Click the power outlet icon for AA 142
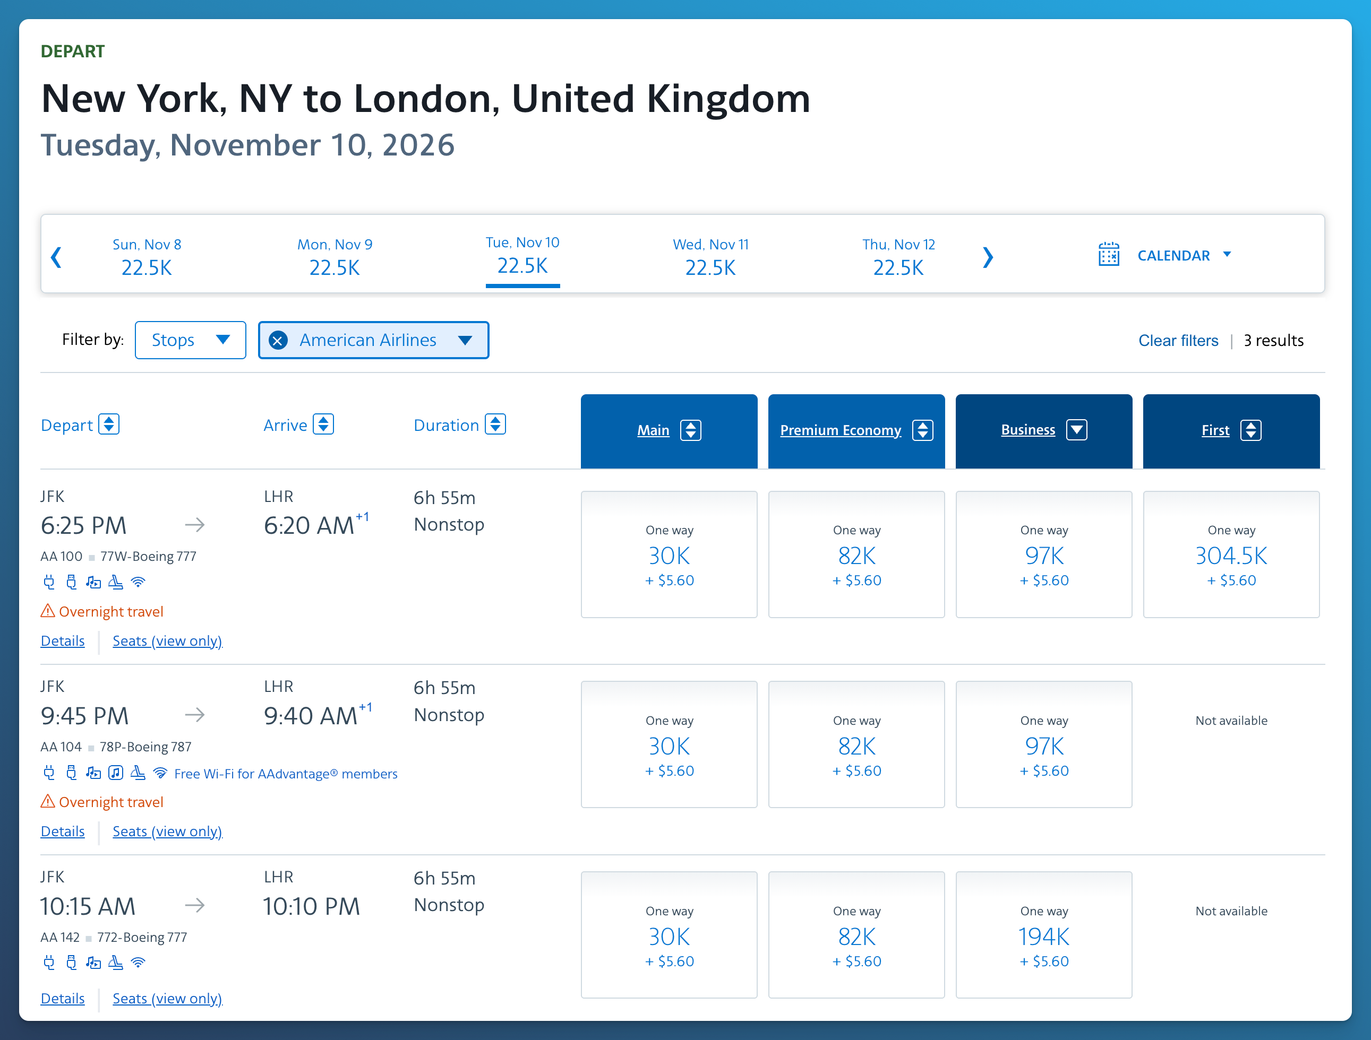Image resolution: width=1371 pixels, height=1040 pixels. coord(49,963)
